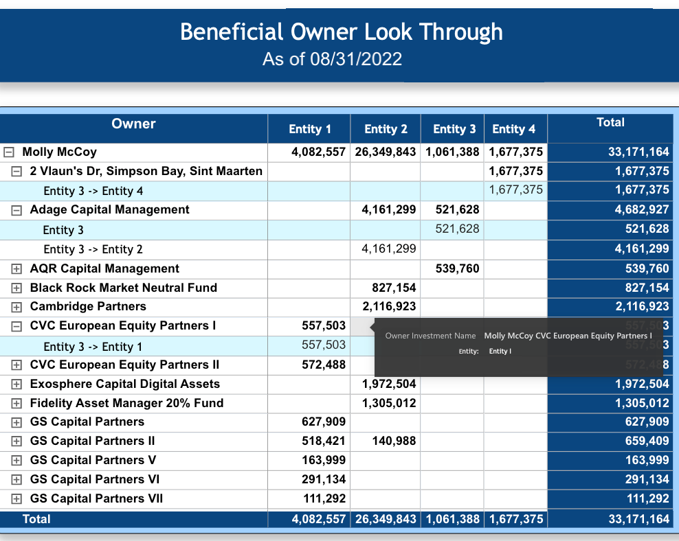The image size is (679, 541).
Task: Click the Fidelity Asset Manager row total 1,305,012
Action: point(642,403)
